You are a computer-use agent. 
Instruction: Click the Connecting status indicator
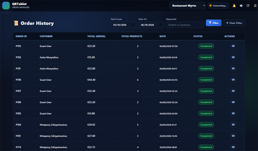[218, 6]
